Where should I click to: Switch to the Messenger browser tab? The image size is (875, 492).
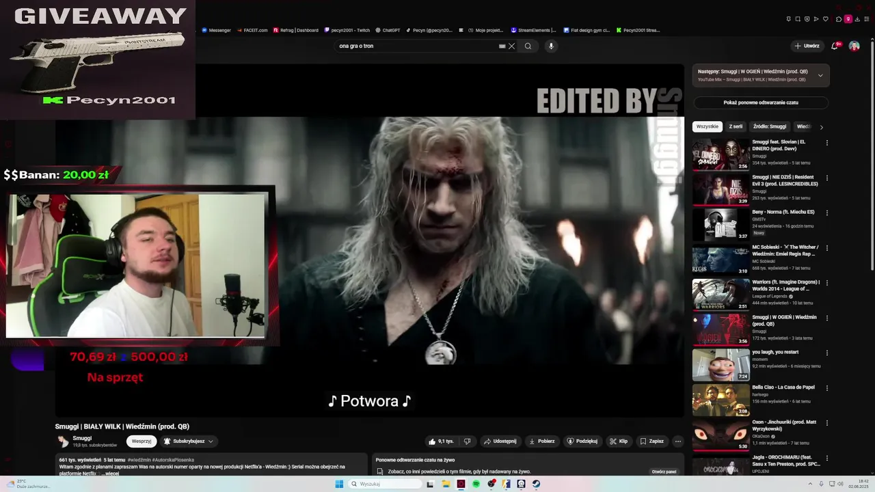pyautogui.click(x=217, y=30)
